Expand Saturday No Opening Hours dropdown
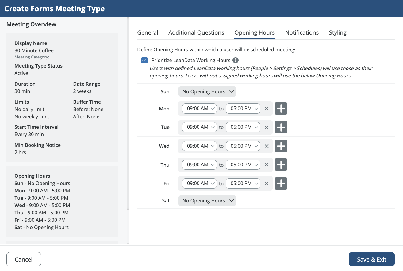This screenshot has width=403, height=271. coord(207,201)
